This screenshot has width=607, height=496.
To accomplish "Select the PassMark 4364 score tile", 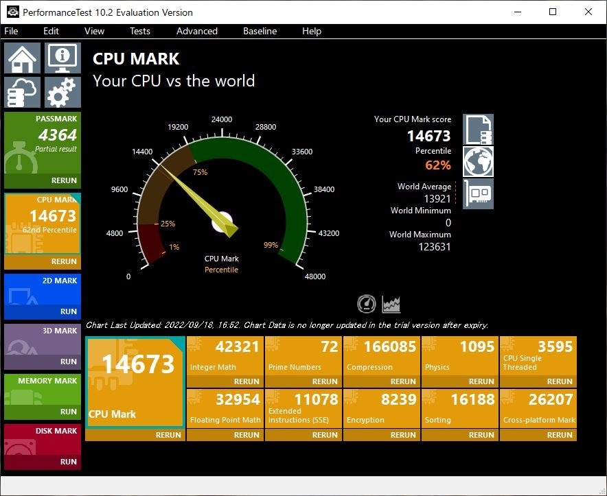I will click(43, 143).
